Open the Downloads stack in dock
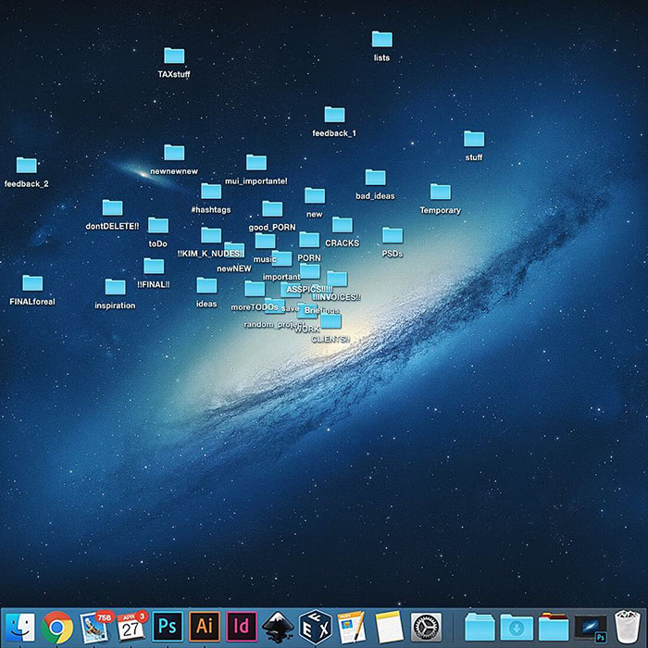 517,628
